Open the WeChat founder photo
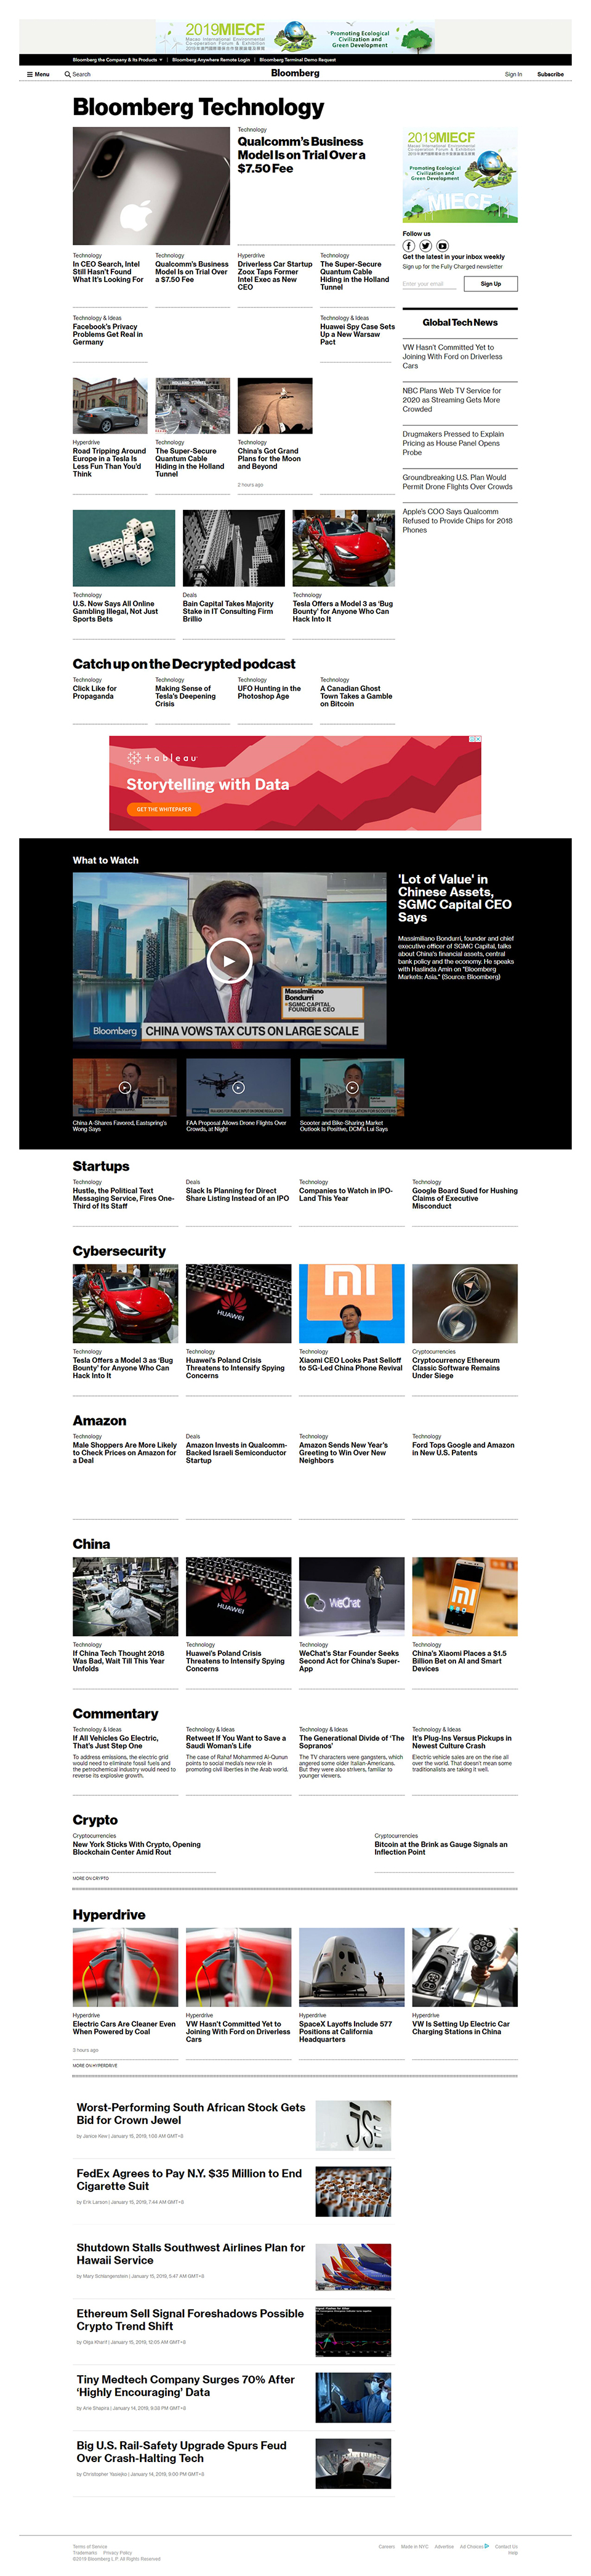 point(352,1596)
